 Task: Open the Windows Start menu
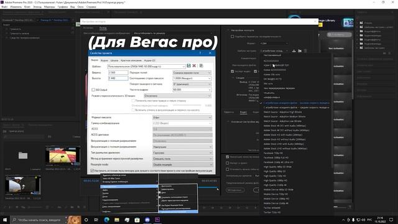(5, 220)
